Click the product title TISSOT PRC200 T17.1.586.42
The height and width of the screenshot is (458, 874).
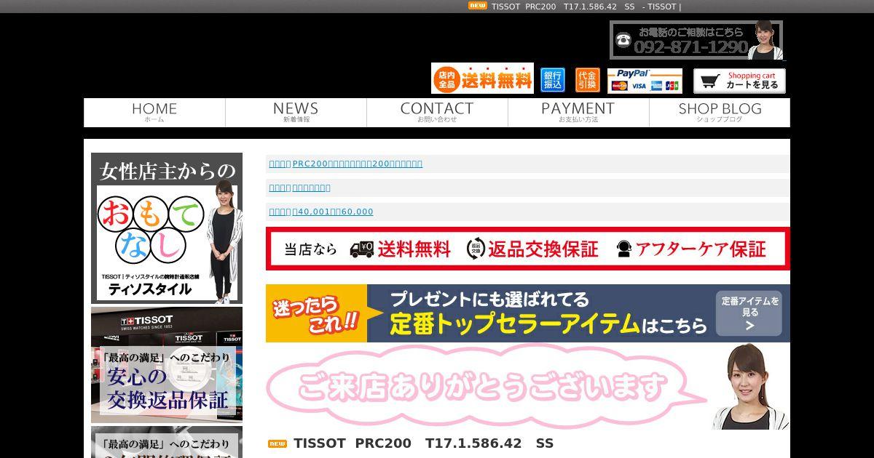pyautogui.click(x=423, y=443)
